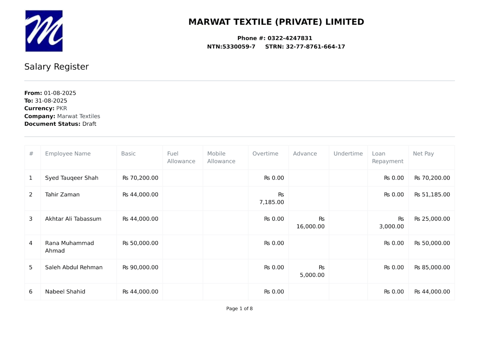Select the Loan Repayment column header
Image resolution: width=479 pixels, height=338 pixels.
[x=387, y=158]
